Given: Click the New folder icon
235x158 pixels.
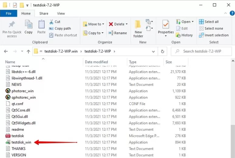Looking at the screenshot, I should click(x=138, y=25).
